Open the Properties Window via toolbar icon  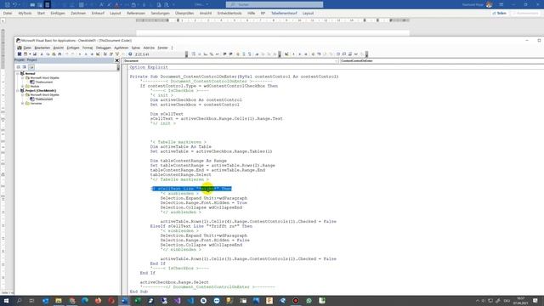coord(111,54)
